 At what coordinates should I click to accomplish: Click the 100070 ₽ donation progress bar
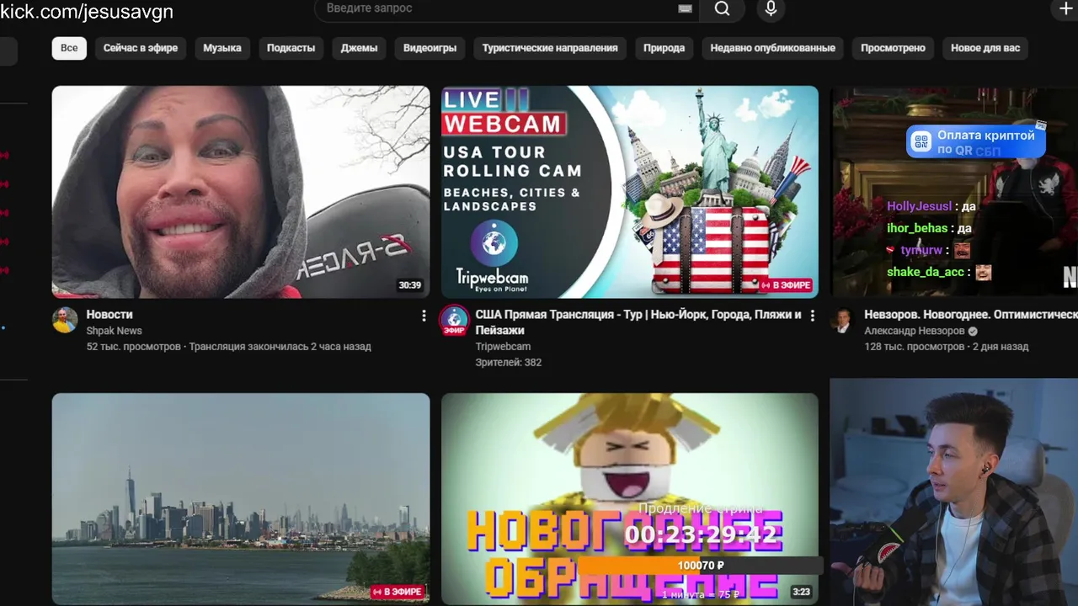[701, 566]
